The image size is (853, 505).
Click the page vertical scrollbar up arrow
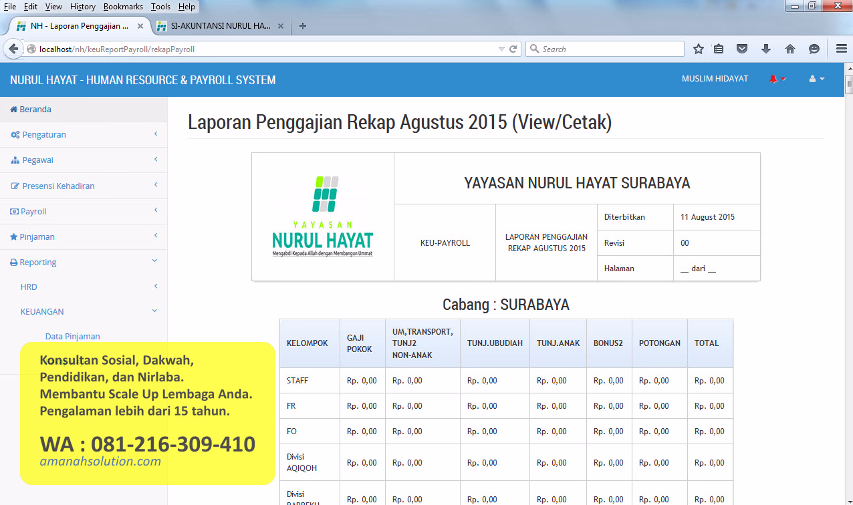point(849,68)
